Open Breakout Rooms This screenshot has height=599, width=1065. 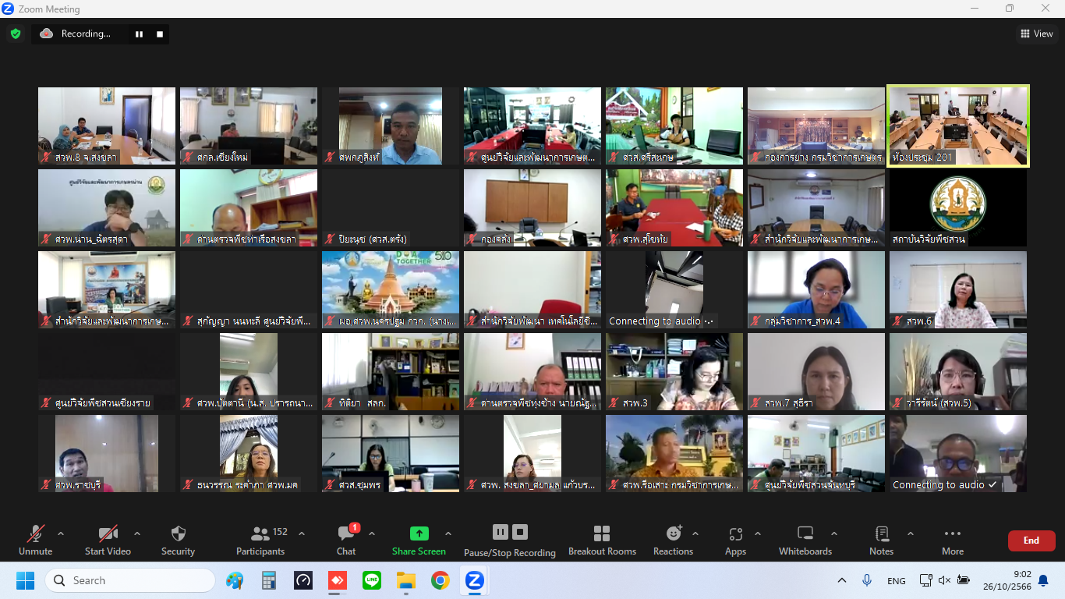click(602, 533)
